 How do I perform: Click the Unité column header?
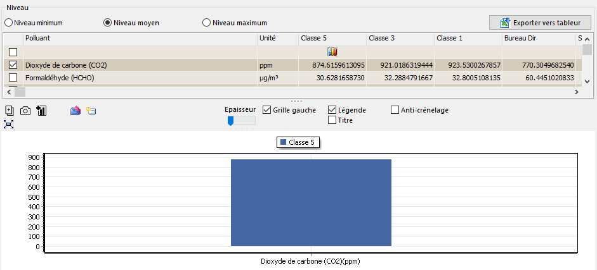278,39
